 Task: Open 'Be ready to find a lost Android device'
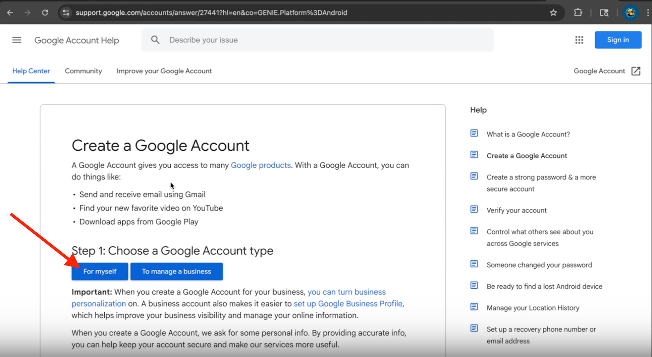(x=544, y=287)
